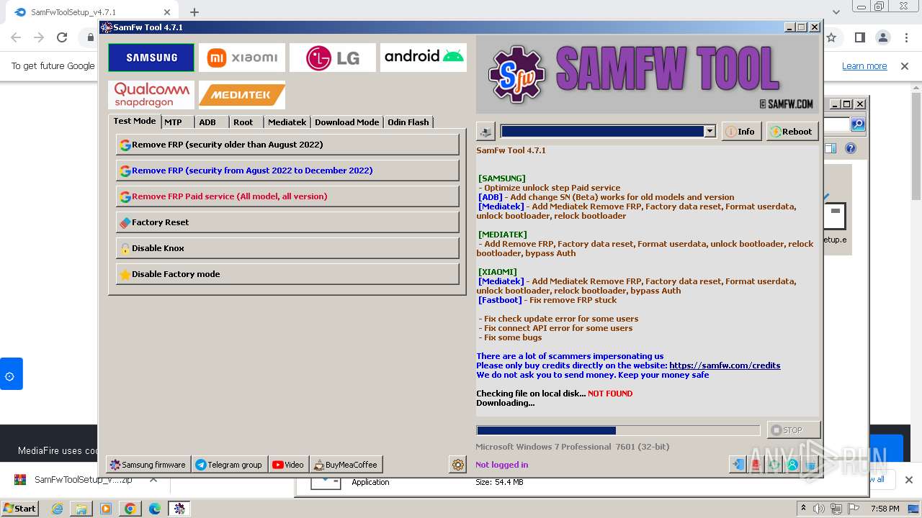Open Internet Explorer from taskbar
This screenshot has width=922, height=518.
click(58, 509)
